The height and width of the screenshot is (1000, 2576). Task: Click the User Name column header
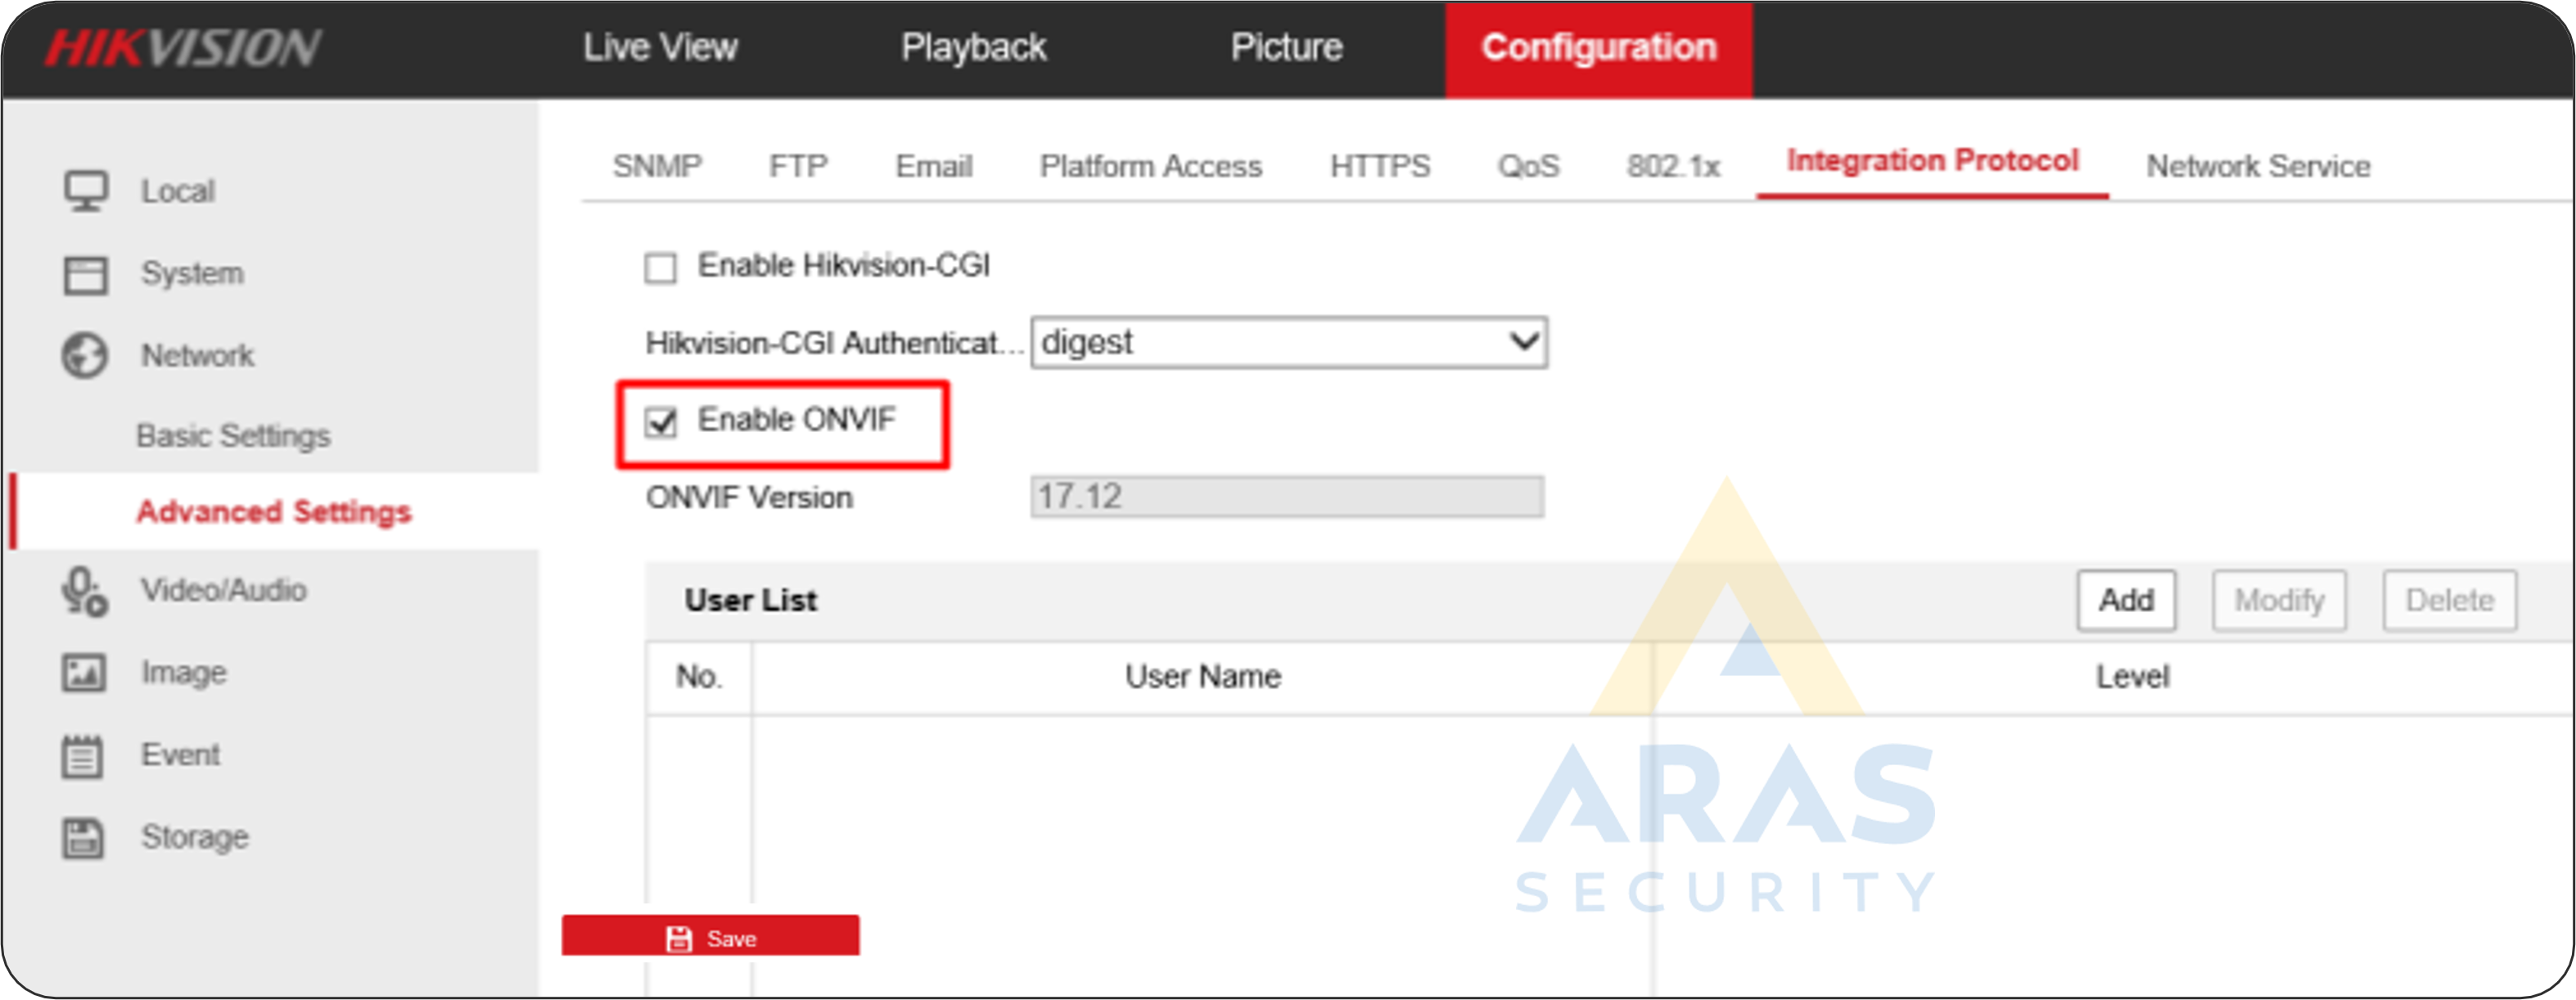point(1203,677)
